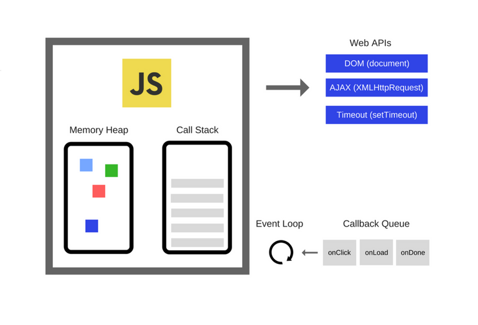
Task: Click the onClick callback box
Action: coord(339,252)
